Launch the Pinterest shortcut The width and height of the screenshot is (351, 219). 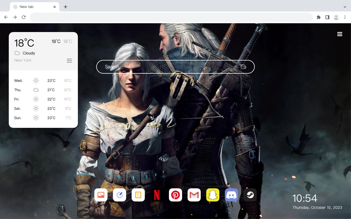[x=175, y=195]
